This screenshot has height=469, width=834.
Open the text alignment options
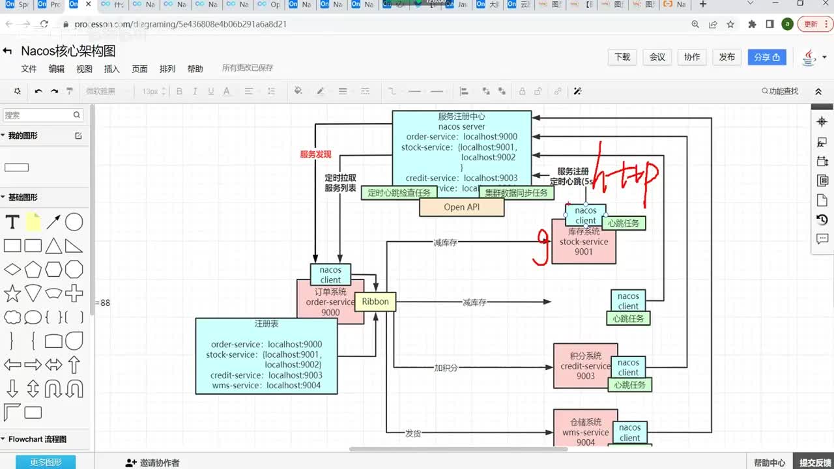(x=249, y=91)
